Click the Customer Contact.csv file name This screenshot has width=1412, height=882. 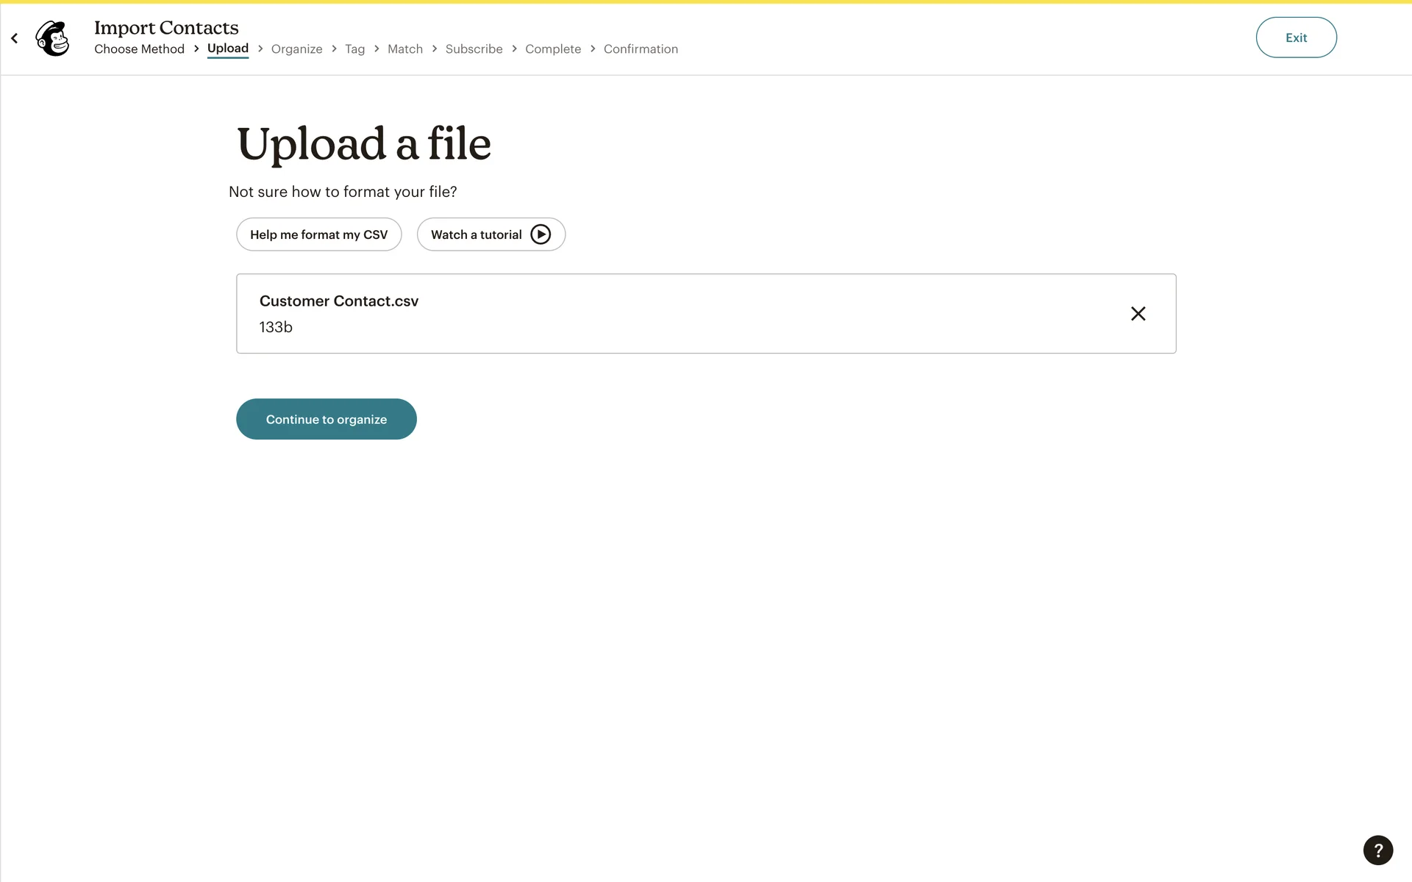click(338, 301)
